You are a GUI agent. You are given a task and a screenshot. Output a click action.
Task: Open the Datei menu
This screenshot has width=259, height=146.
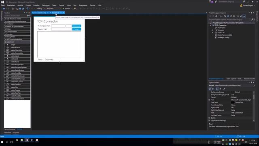[2, 5]
